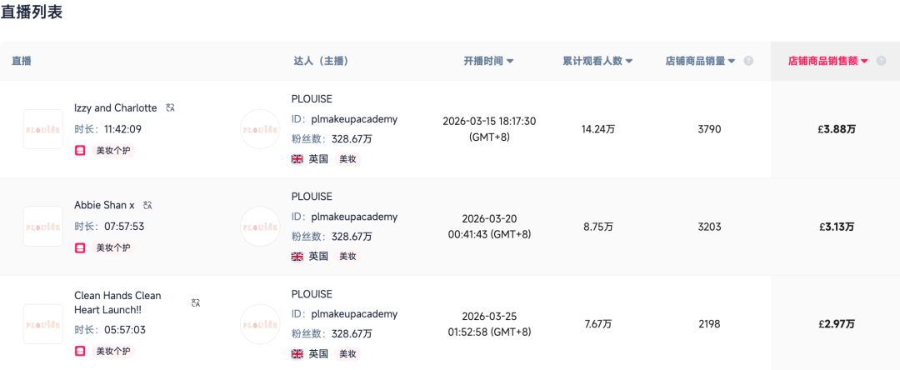Click first row livestream PLOUISE thumbnail
This screenshot has height=370, width=900.
point(43,129)
